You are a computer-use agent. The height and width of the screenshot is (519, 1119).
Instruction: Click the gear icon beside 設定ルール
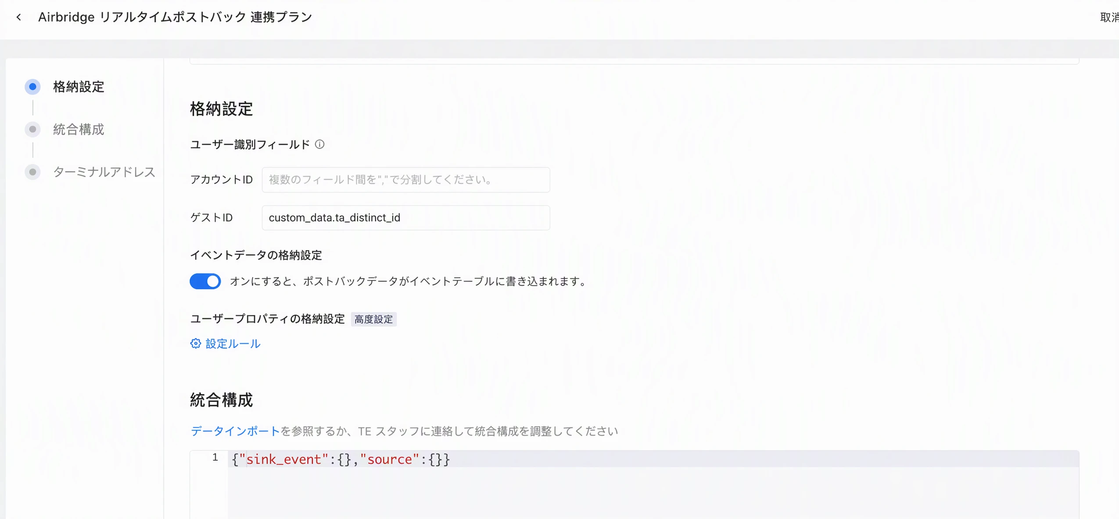point(196,343)
